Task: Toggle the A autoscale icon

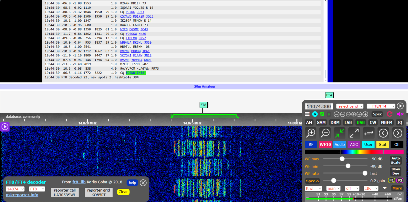Action: (315, 114)
